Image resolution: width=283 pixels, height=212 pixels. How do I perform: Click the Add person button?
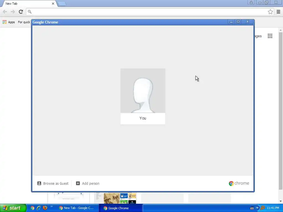[88, 183]
